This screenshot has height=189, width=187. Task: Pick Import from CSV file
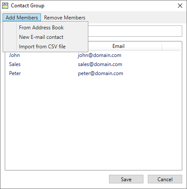[42, 47]
